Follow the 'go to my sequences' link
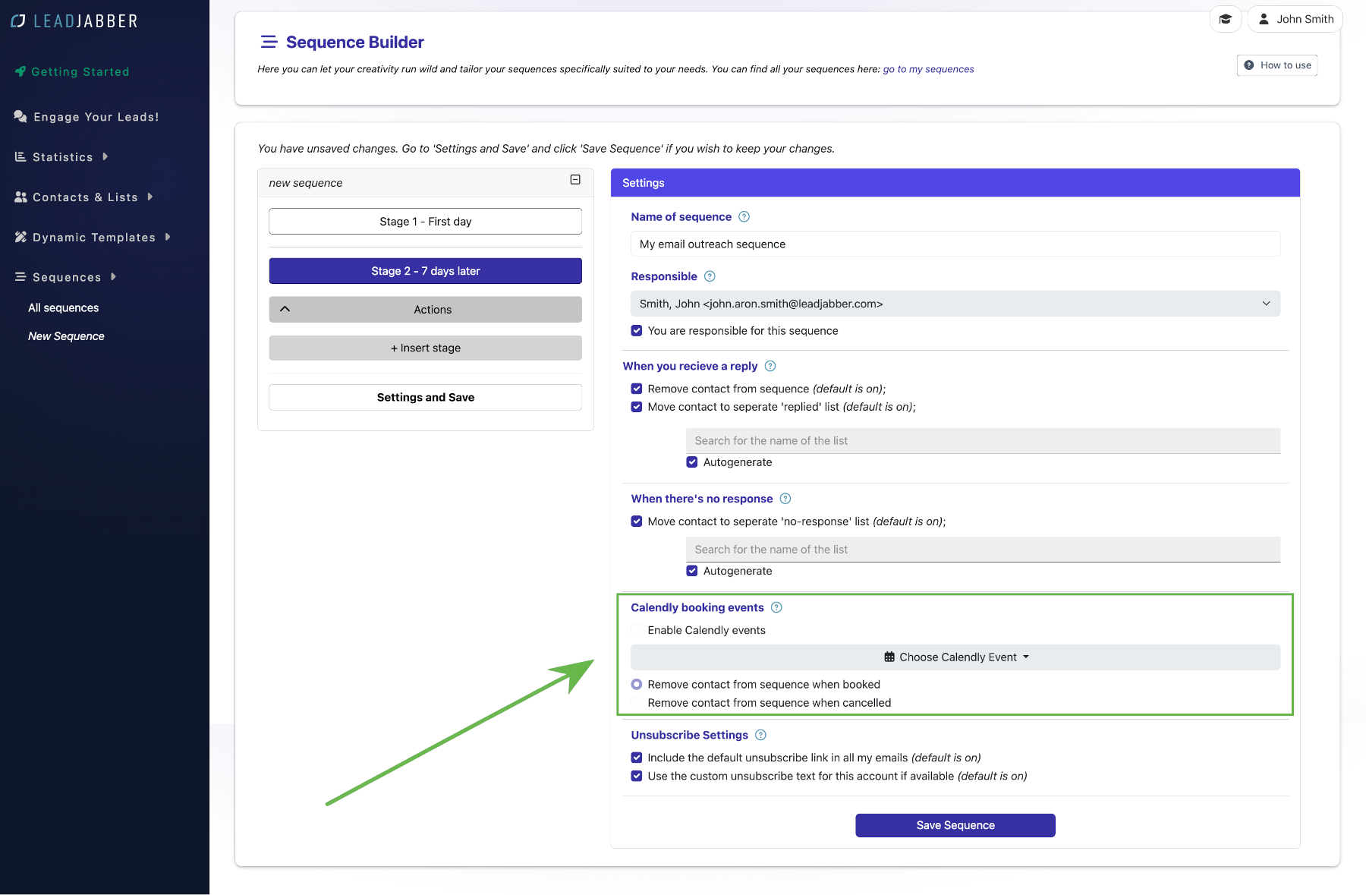The height and width of the screenshot is (895, 1366). pos(928,69)
